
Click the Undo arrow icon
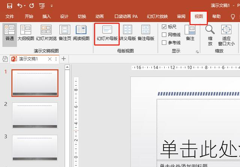tap(19, 6)
